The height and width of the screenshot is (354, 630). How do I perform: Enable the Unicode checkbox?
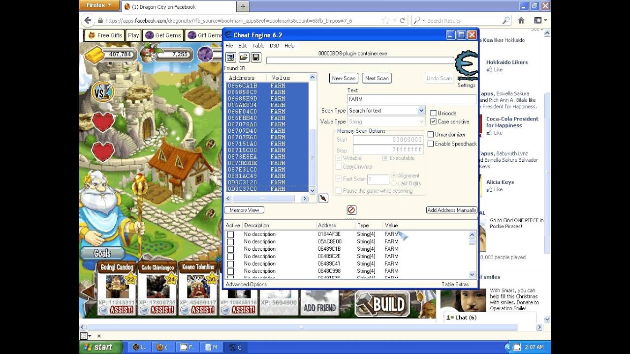(434, 114)
